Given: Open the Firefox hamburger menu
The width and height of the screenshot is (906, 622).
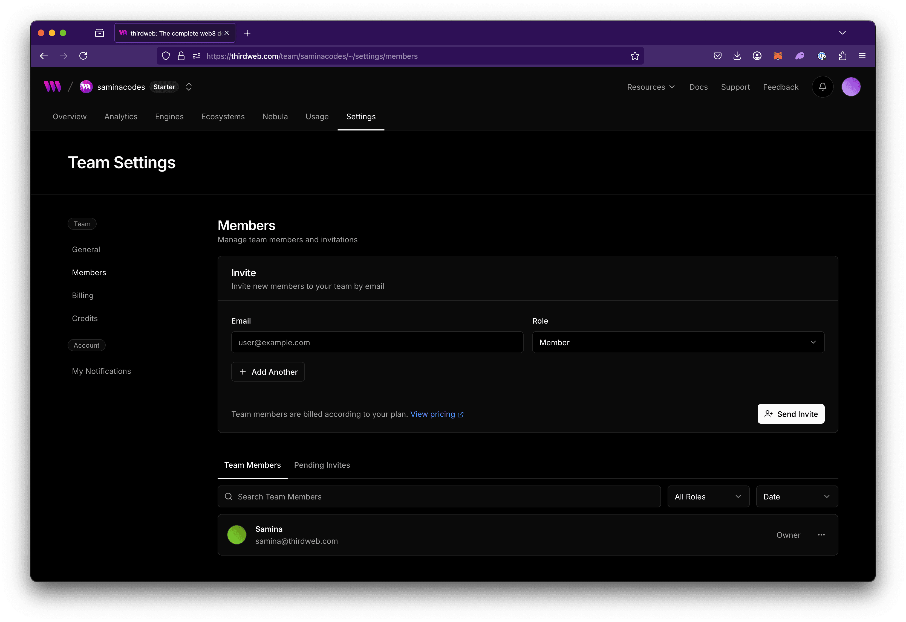Looking at the screenshot, I should [862, 56].
